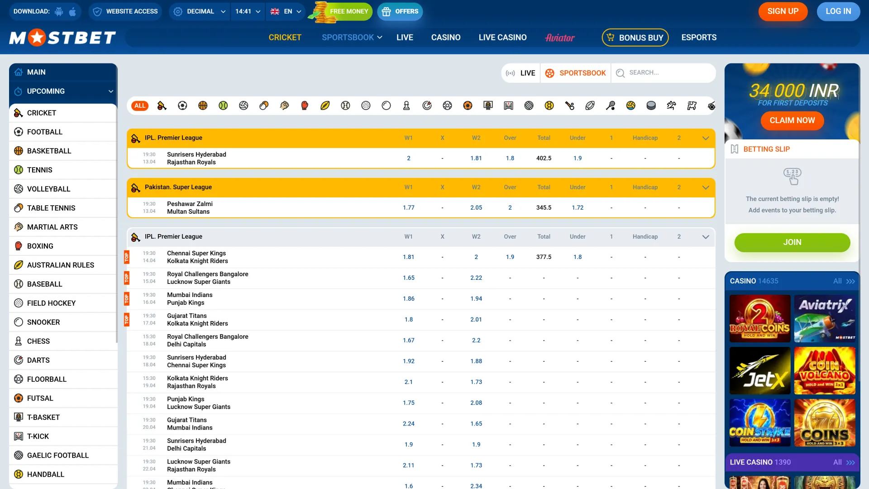The width and height of the screenshot is (869, 489).
Task: Select Gaelic football icon in filter bar
Action: click(x=529, y=105)
